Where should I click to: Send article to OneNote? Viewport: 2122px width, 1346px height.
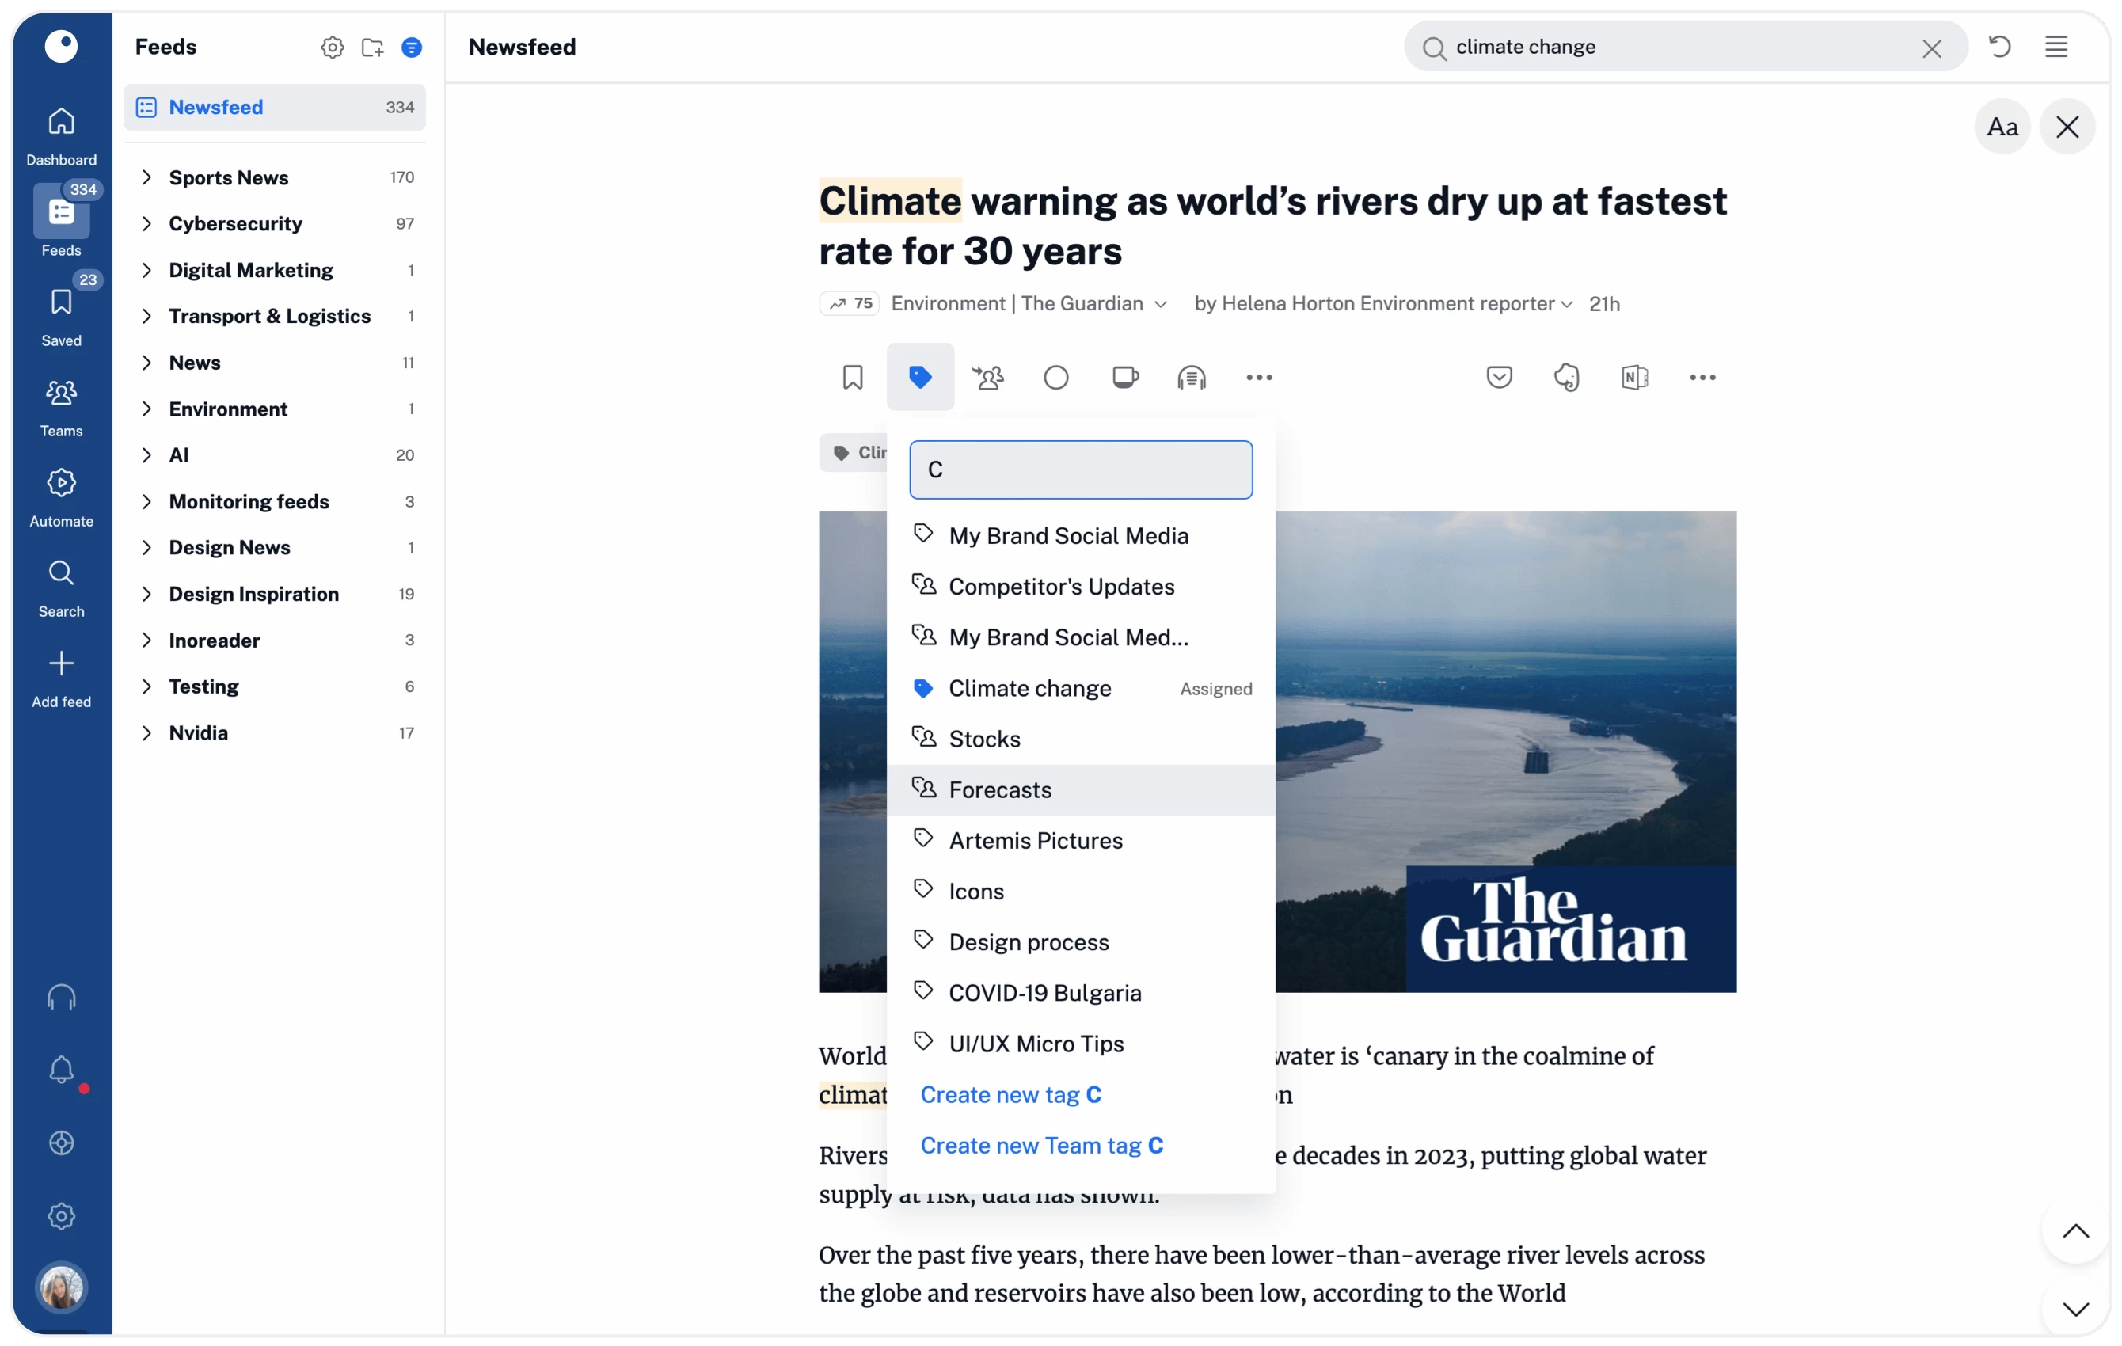[1635, 377]
